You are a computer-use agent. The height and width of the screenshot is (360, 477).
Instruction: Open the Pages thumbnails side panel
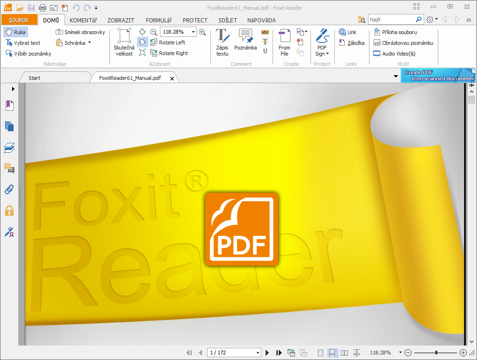(x=9, y=126)
